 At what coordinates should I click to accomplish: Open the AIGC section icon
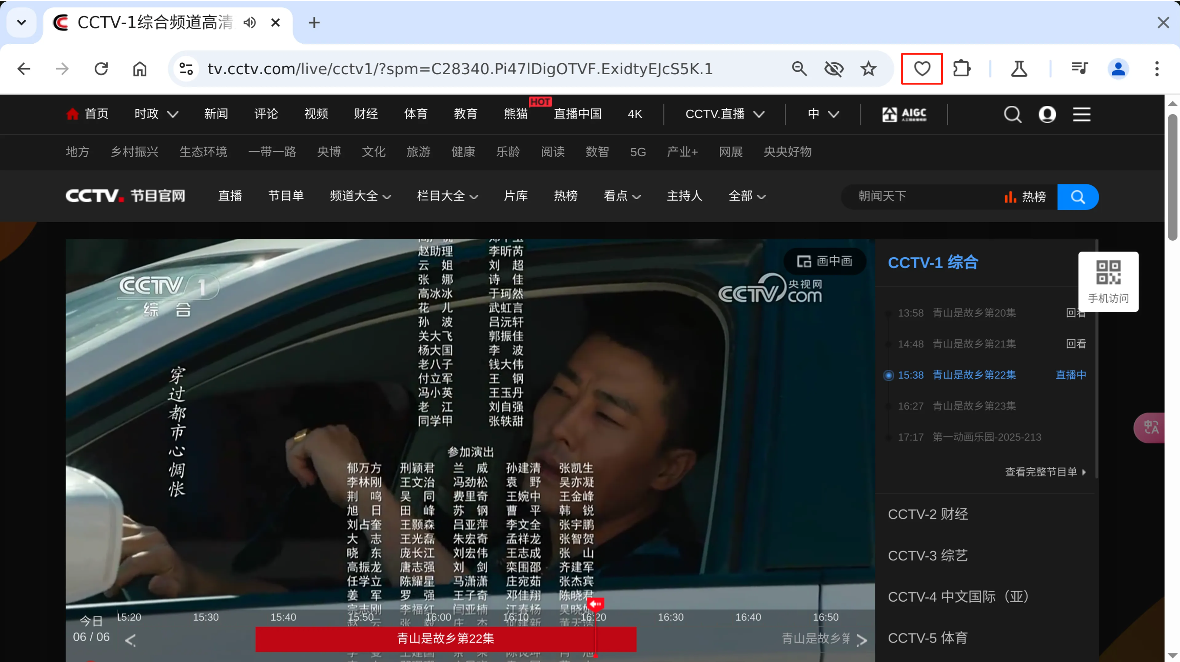coord(904,114)
